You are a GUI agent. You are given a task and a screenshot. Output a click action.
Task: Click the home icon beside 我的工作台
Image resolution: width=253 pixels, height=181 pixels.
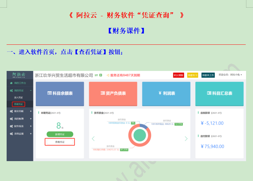click(11, 83)
